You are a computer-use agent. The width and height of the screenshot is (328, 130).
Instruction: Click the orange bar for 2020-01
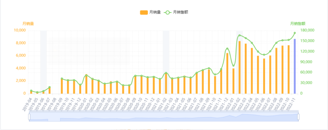(x=86, y=84)
